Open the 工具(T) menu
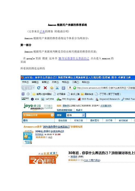The image size is (135, 191). point(75,82)
